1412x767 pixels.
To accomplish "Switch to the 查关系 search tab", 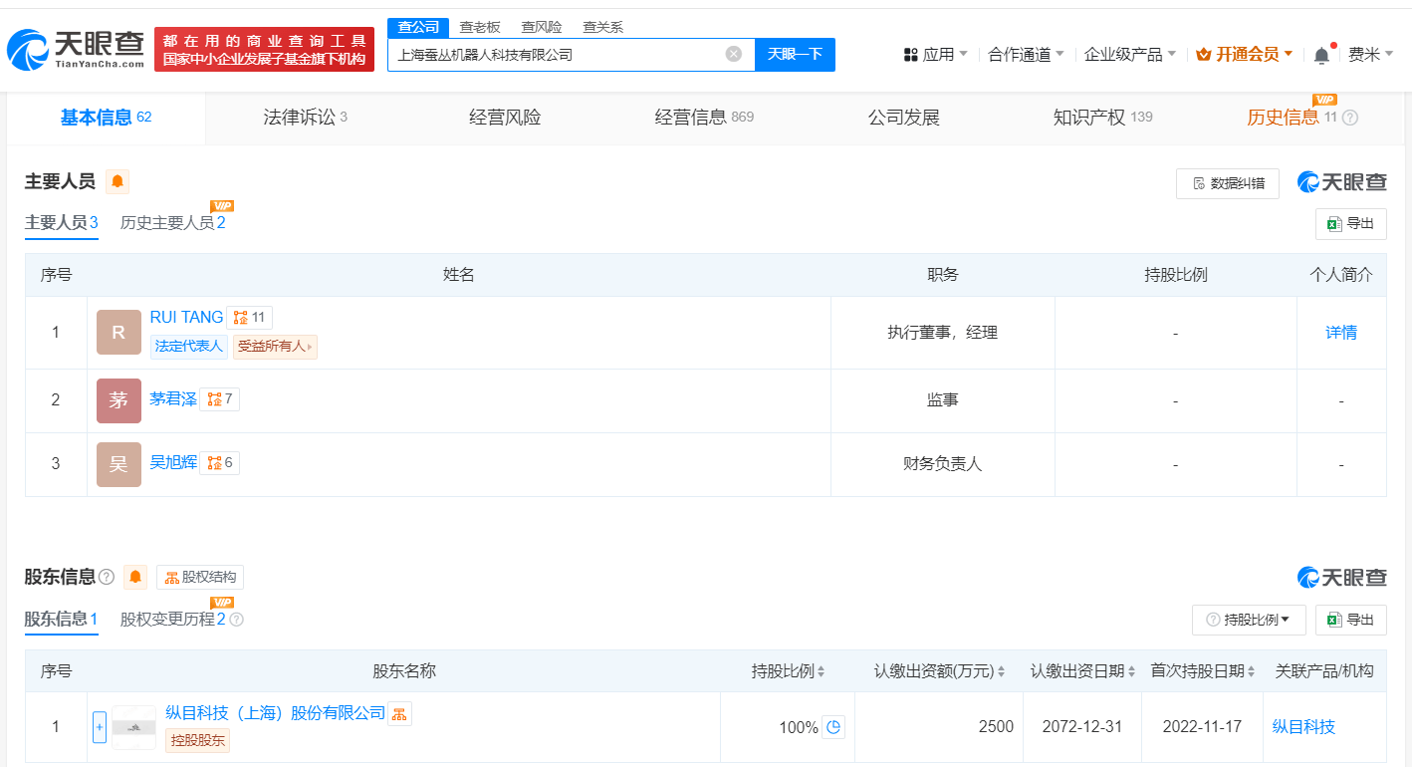I will 603,27.
